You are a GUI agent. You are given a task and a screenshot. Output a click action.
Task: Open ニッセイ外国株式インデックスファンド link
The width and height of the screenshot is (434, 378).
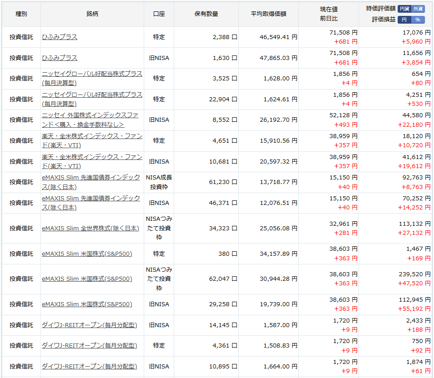point(90,120)
